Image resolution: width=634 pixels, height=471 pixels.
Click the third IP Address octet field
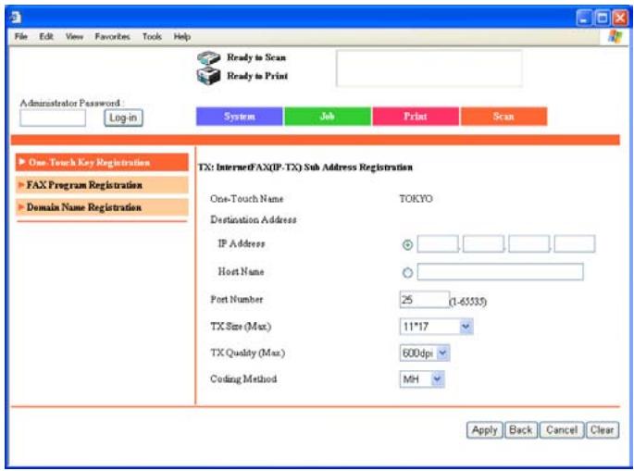click(529, 244)
